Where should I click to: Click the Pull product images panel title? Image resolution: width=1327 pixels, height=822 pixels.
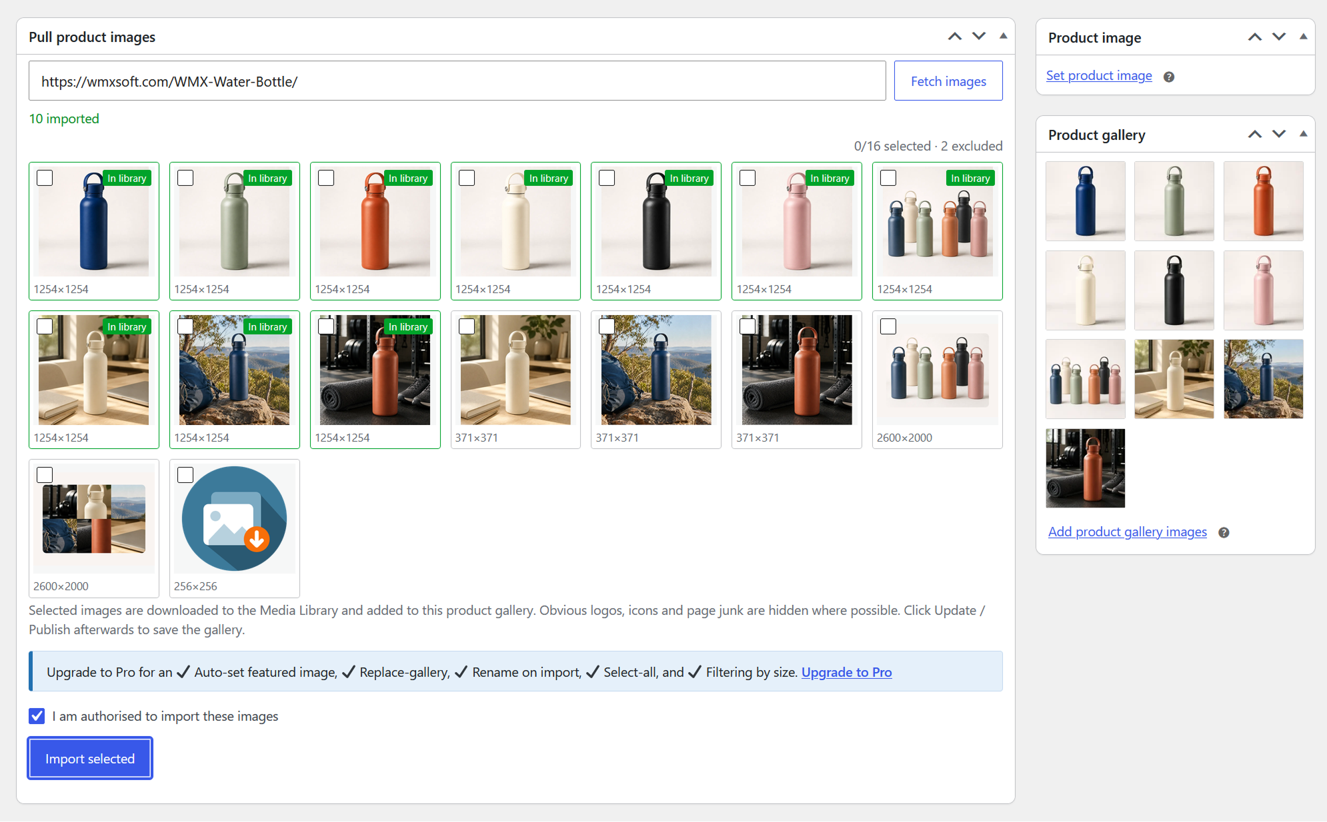(92, 37)
